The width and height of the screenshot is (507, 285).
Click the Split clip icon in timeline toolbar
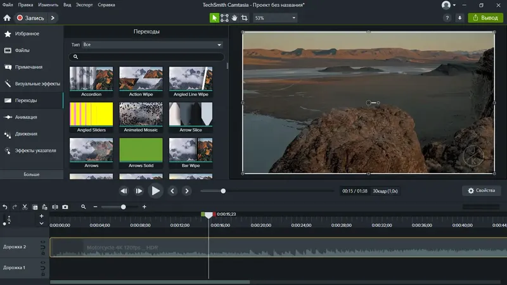(55, 207)
